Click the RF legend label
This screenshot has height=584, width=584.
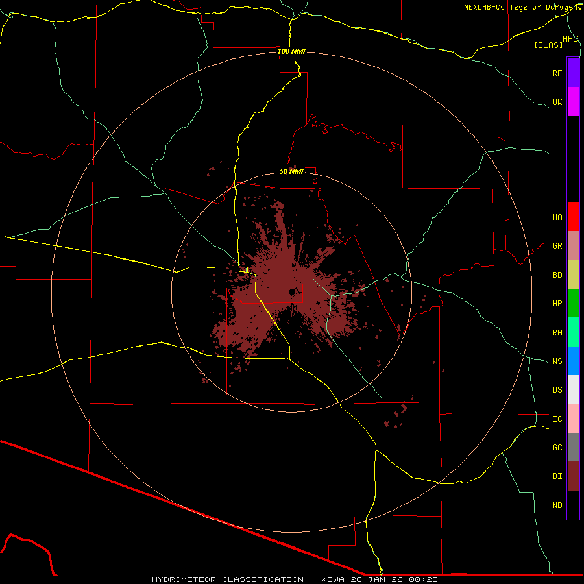(557, 73)
